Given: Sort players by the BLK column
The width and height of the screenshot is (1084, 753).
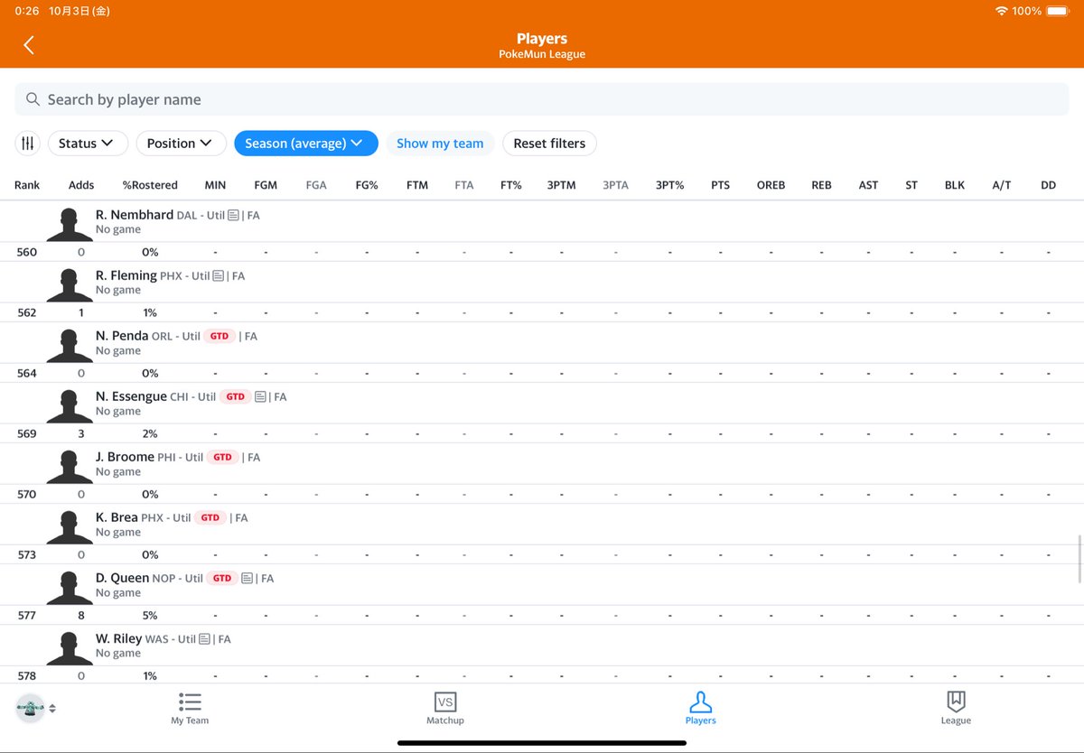Looking at the screenshot, I should point(955,185).
